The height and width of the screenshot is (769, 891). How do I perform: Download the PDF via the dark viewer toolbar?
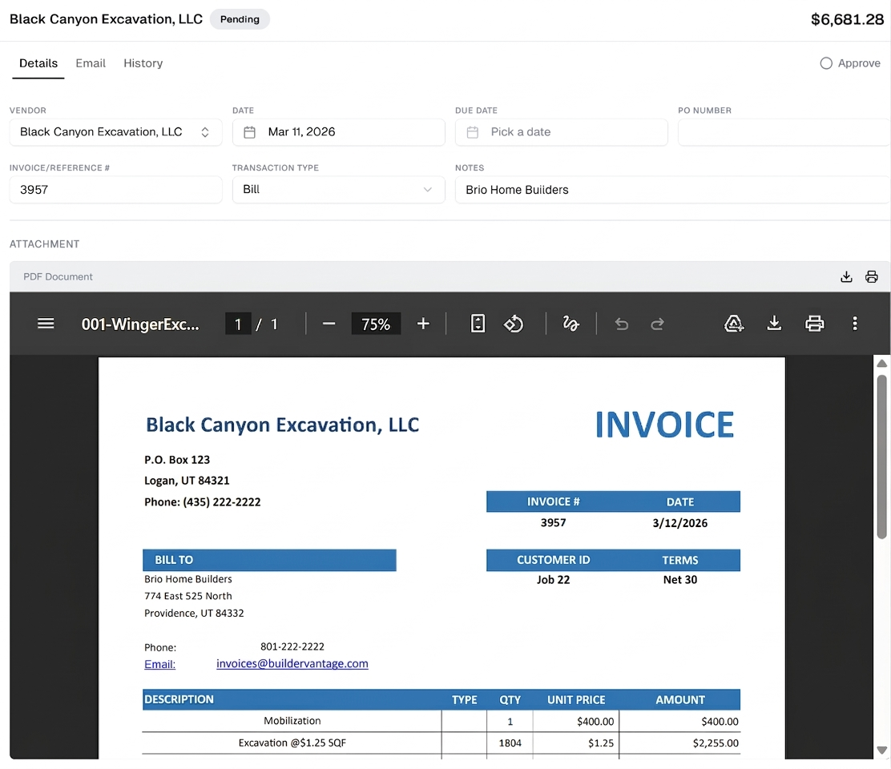pos(774,324)
